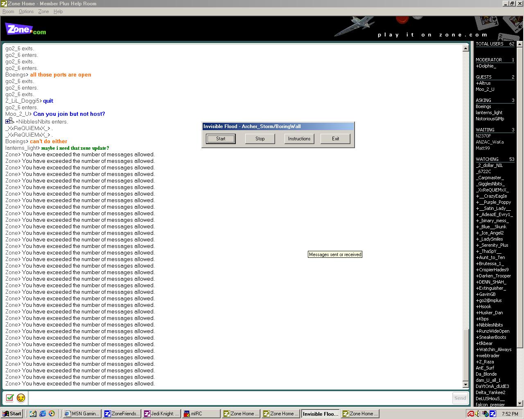
Task: Click the taskbar clock showing 7:52 PM
Action: pyautogui.click(x=510, y=414)
